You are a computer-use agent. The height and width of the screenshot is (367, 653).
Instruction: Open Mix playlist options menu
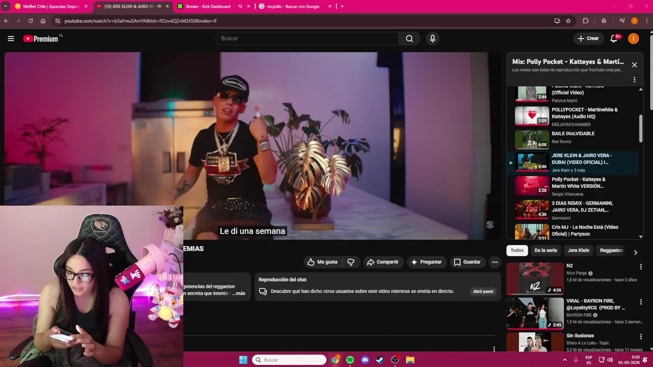point(634,80)
